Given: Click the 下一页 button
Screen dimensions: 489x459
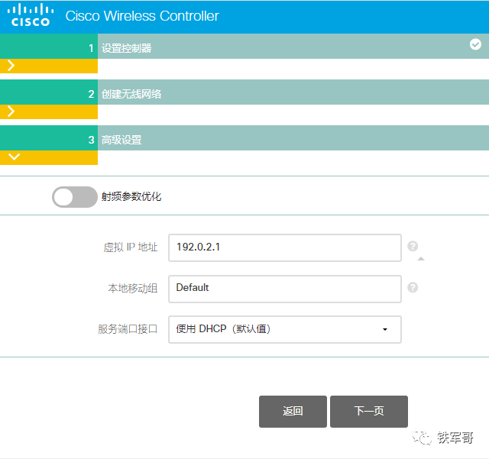Looking at the screenshot, I should 369,412.
